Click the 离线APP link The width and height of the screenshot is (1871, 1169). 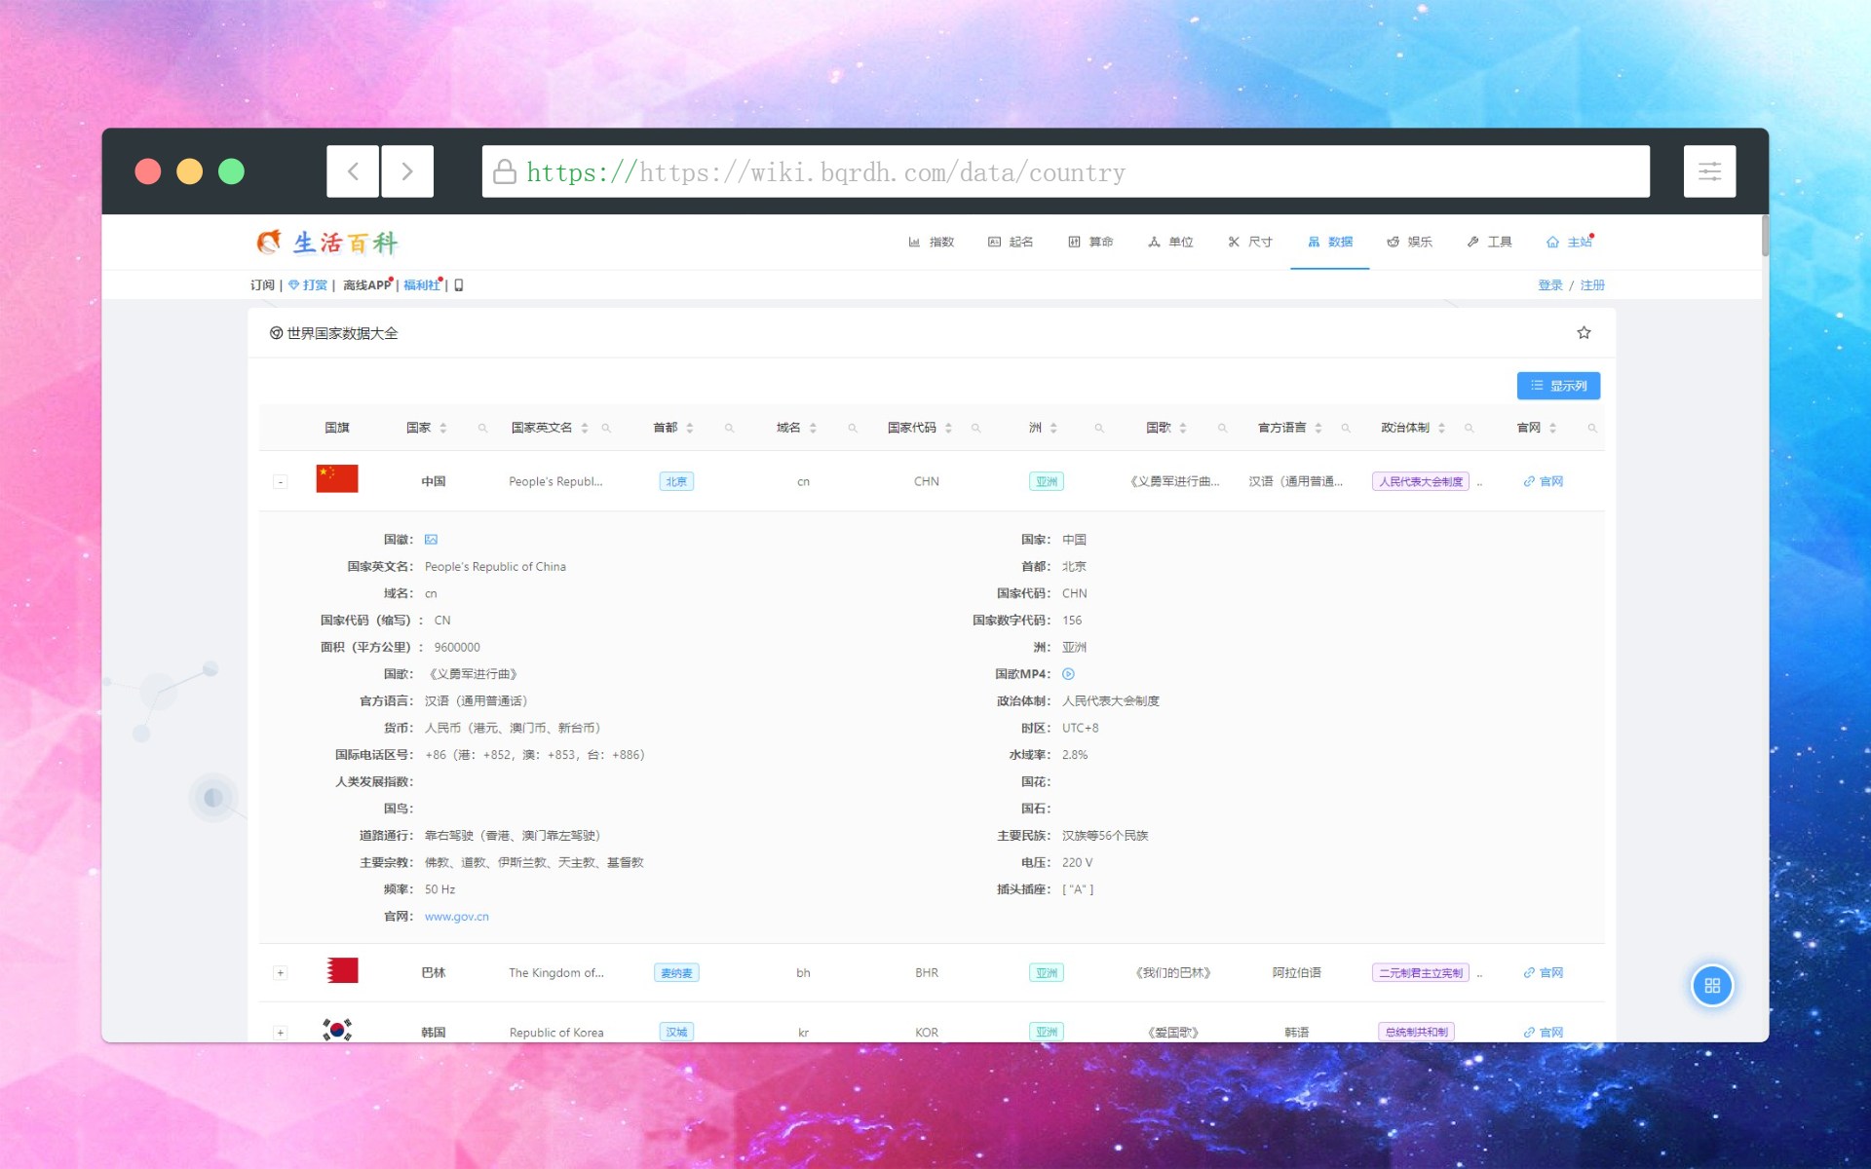tap(366, 285)
